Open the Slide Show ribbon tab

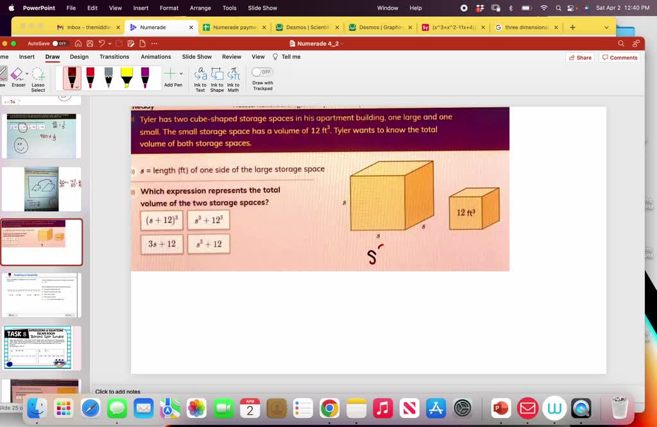pyautogui.click(x=197, y=57)
